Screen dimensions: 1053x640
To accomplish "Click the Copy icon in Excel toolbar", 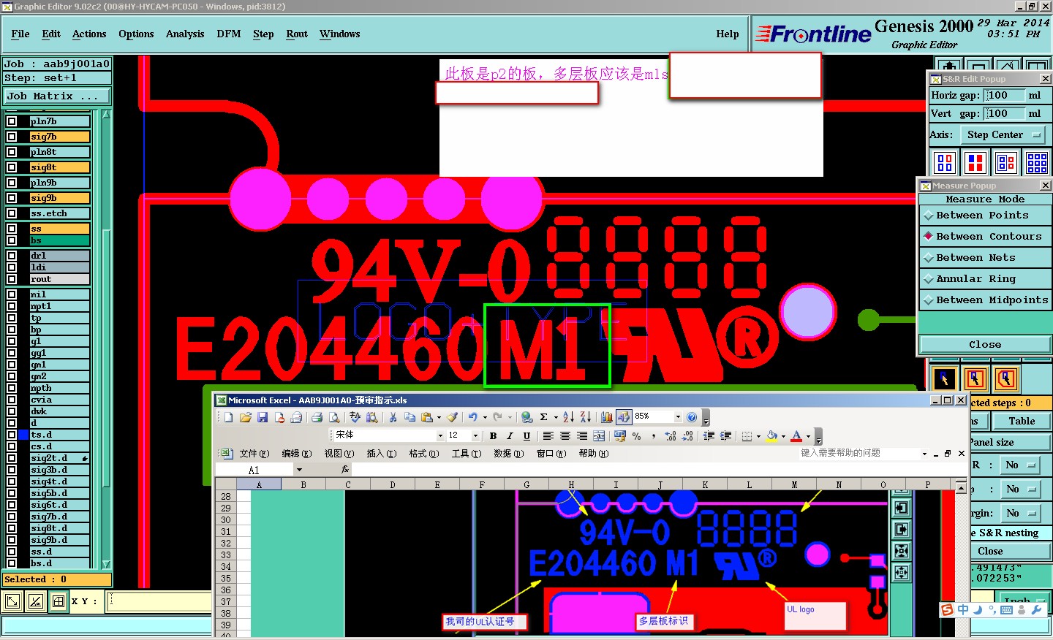I will [409, 417].
